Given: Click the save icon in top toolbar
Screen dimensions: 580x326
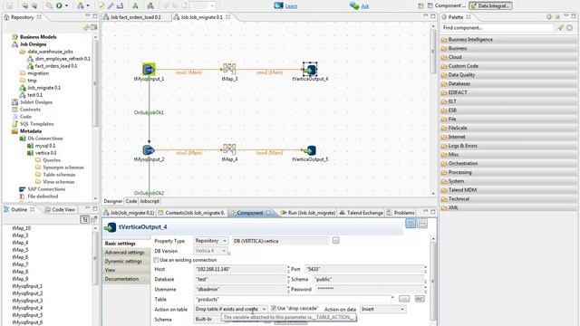Looking at the screenshot, I should pyautogui.click(x=9, y=5).
